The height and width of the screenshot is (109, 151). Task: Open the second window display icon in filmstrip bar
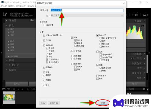pos(8,89)
